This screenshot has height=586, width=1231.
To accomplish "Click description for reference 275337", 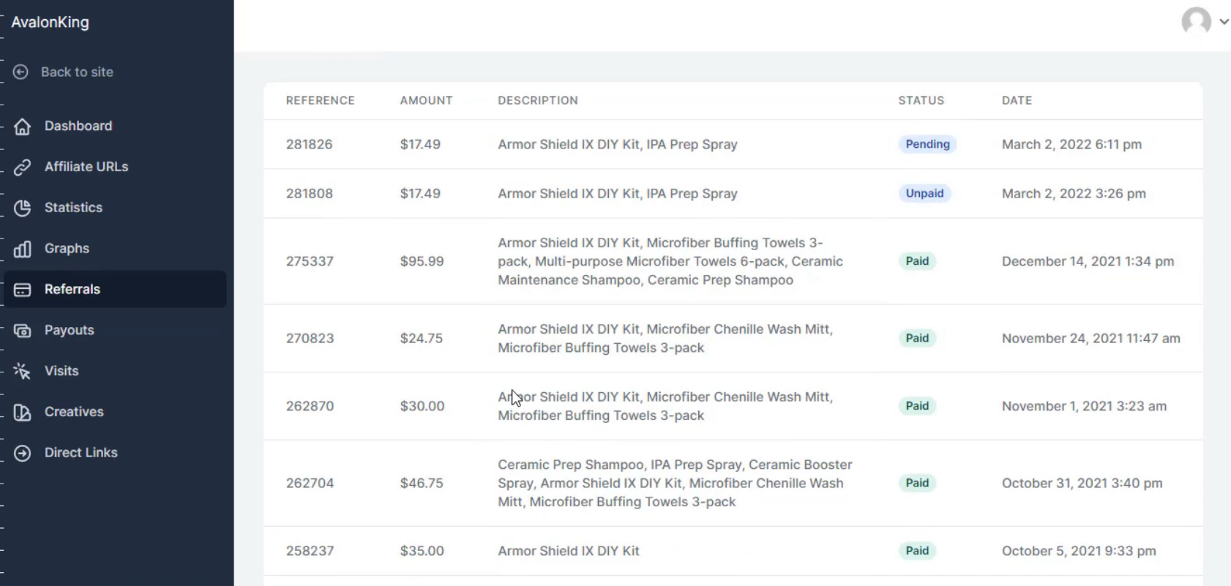I will click(x=670, y=261).
